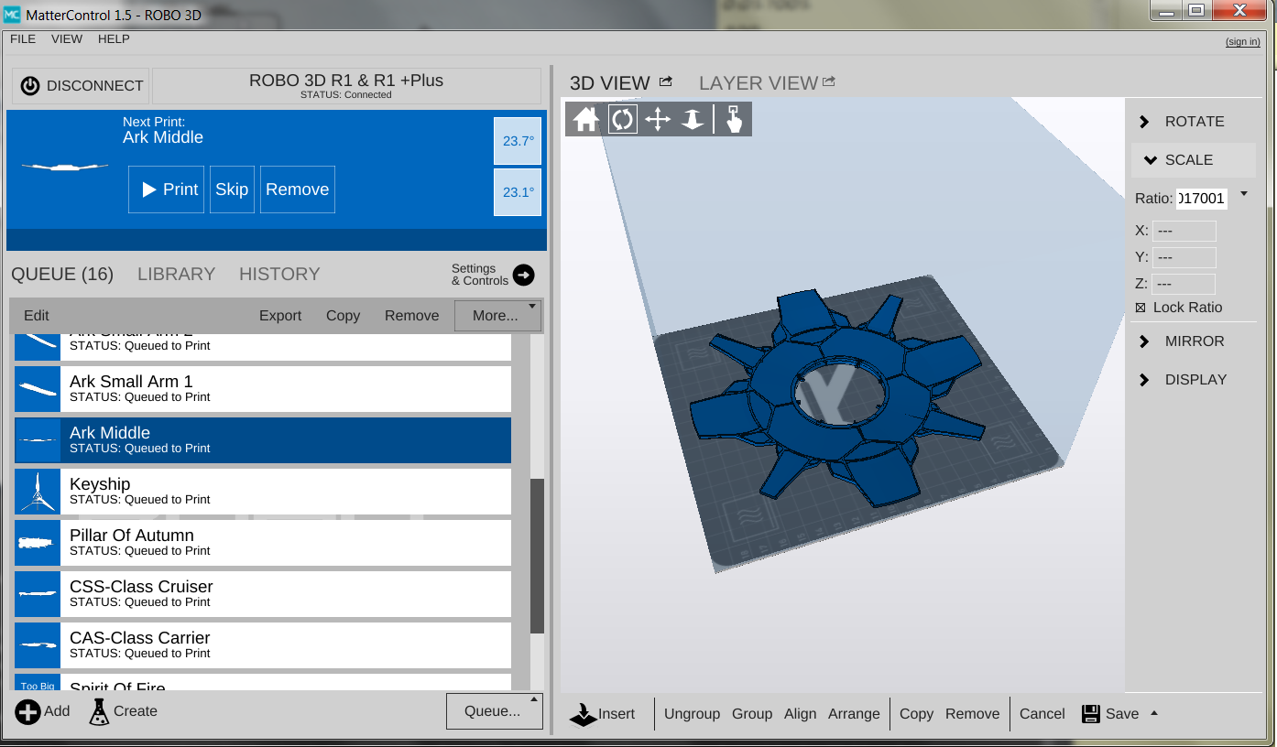Click the Insert tray icon

(583, 714)
